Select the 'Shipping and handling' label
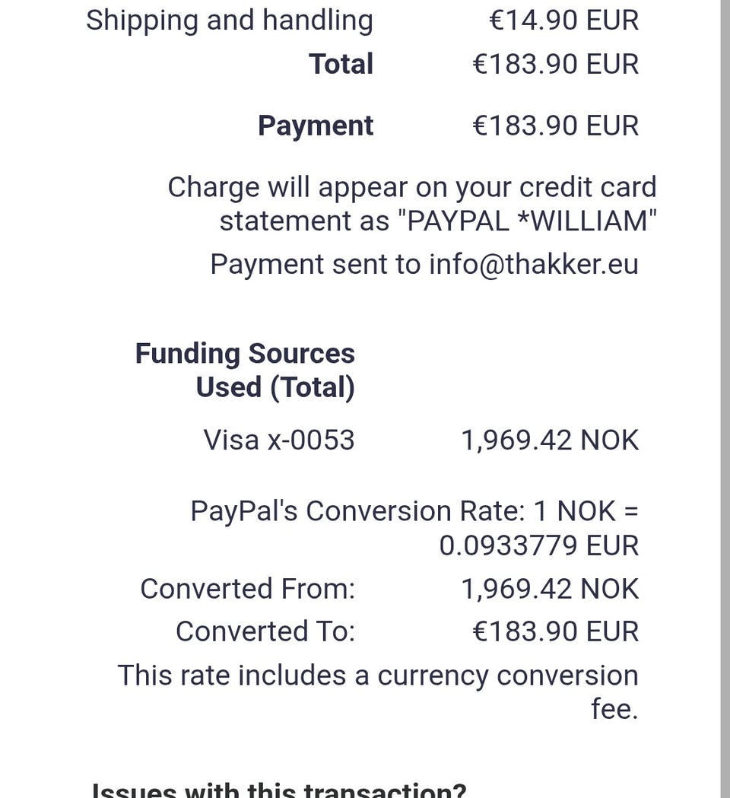The image size is (730, 798). point(229,20)
